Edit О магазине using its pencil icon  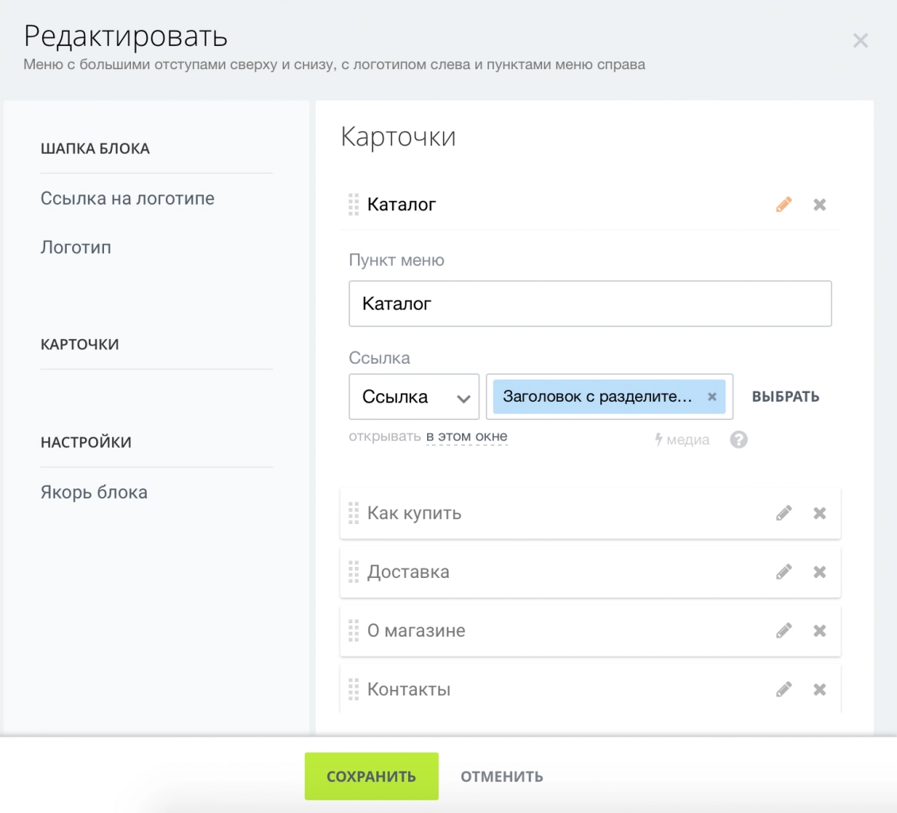pyautogui.click(x=784, y=630)
